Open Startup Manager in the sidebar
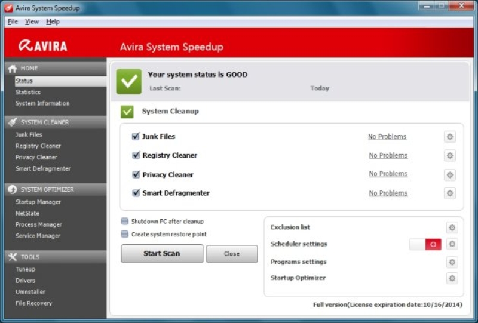Screen dimensions: 478x323 coord(38,202)
